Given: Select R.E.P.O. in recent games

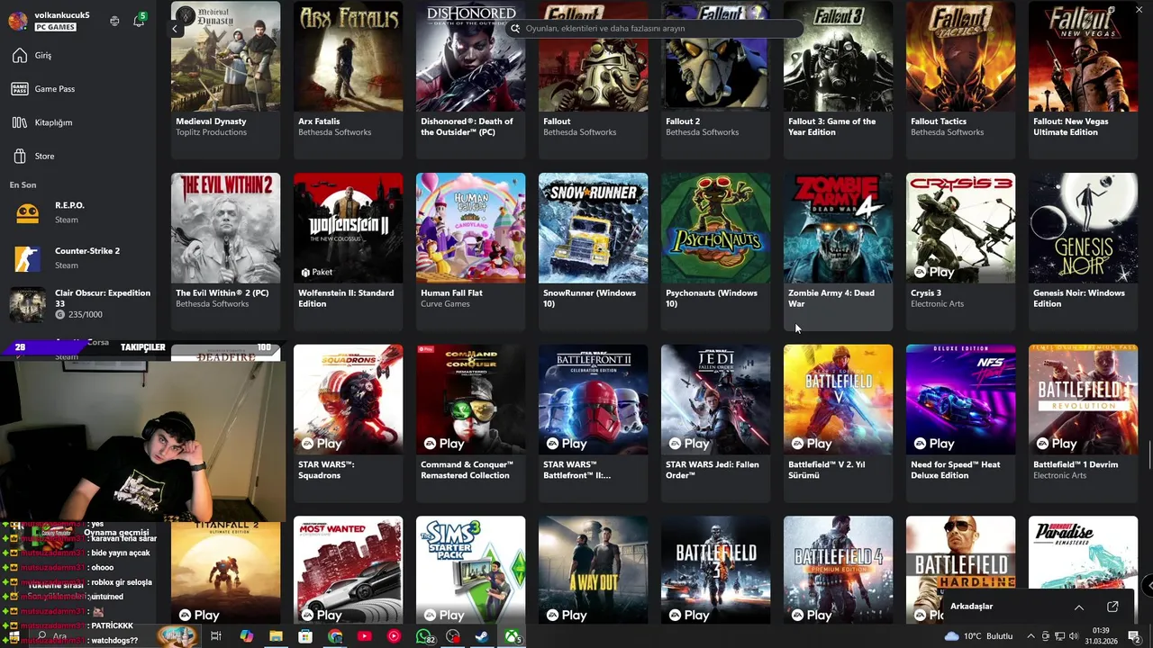Looking at the screenshot, I should (78, 212).
